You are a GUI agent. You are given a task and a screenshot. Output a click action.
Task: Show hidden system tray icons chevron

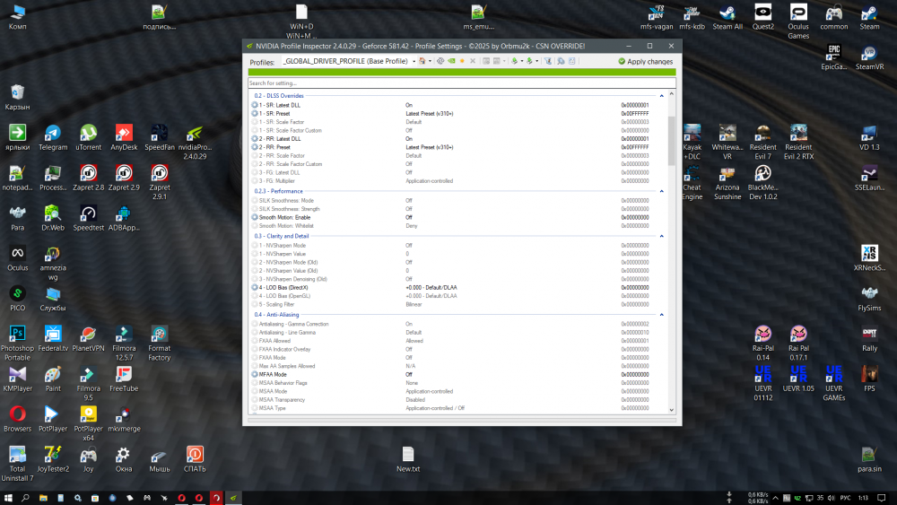tap(775, 498)
